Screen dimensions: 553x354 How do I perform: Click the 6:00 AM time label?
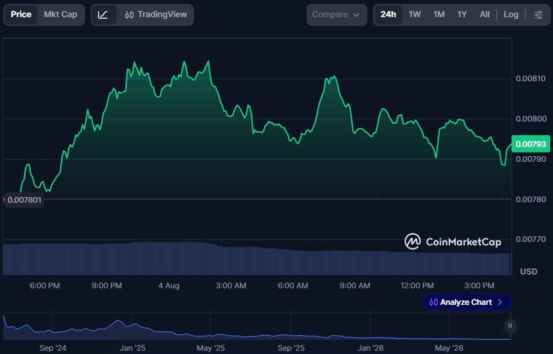293,286
